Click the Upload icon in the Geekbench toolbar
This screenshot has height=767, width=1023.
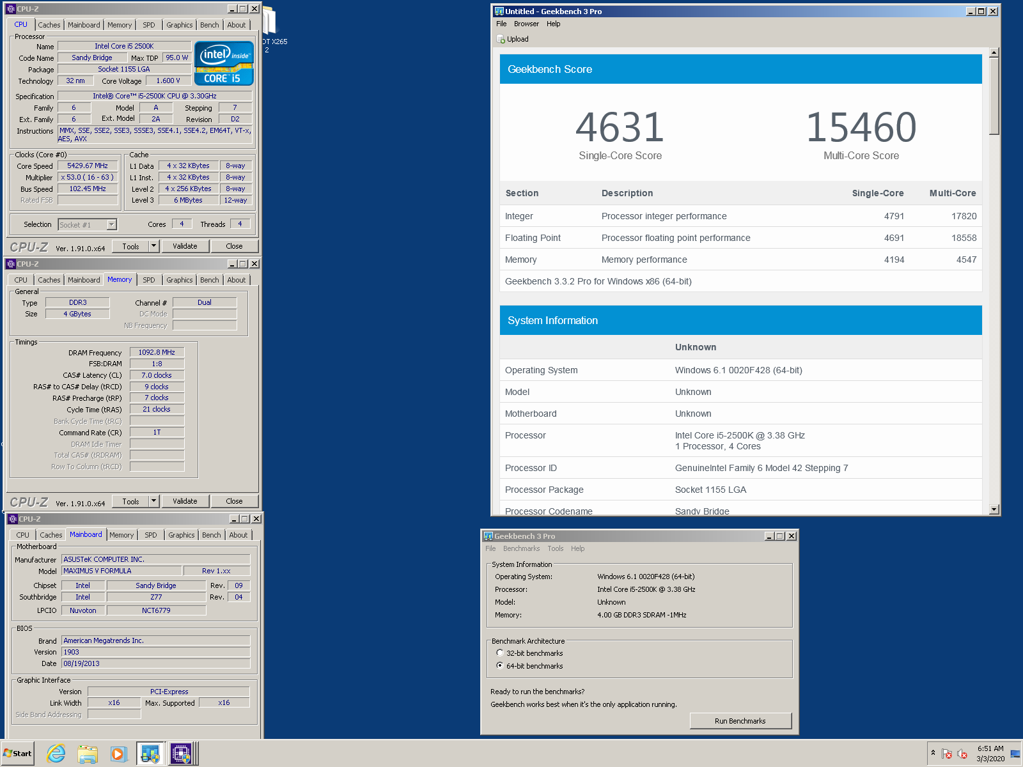pos(501,39)
